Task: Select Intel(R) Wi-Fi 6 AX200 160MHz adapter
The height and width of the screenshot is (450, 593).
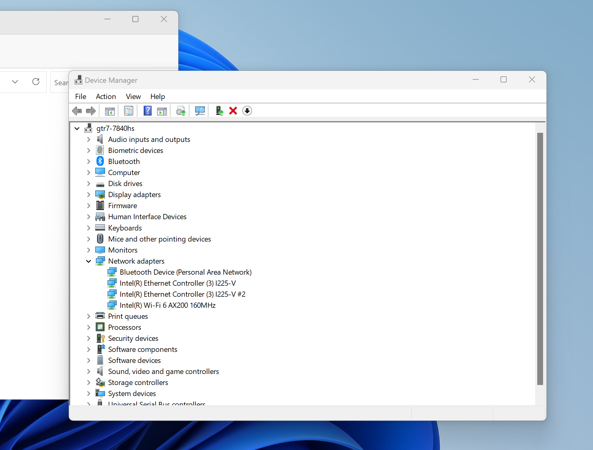Action: click(x=168, y=305)
